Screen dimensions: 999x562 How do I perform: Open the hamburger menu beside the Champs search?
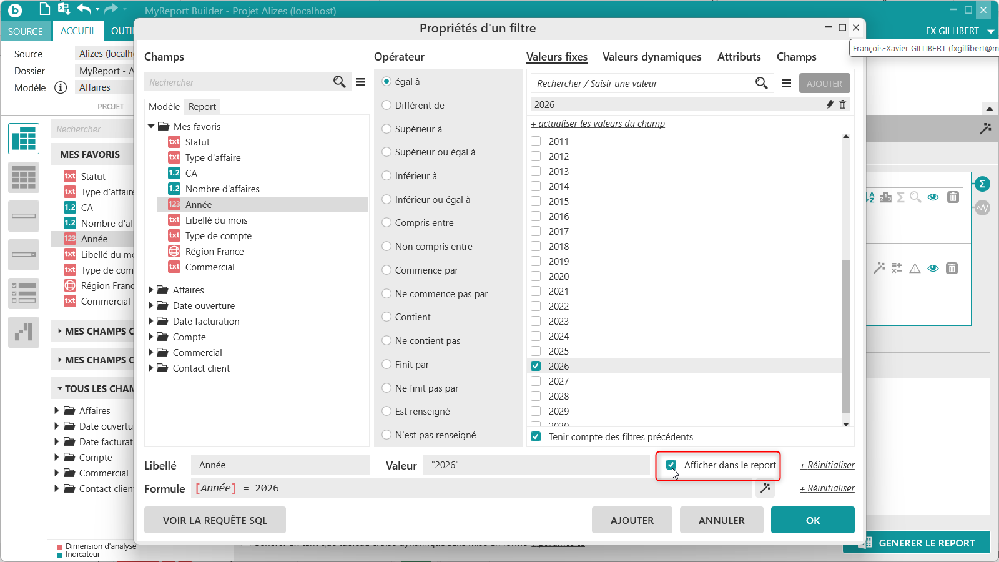click(361, 82)
